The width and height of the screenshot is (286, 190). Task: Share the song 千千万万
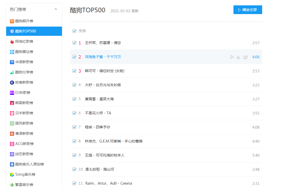click(246, 57)
